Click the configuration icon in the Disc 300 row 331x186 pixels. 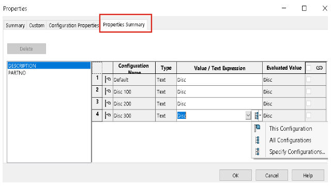108,116
